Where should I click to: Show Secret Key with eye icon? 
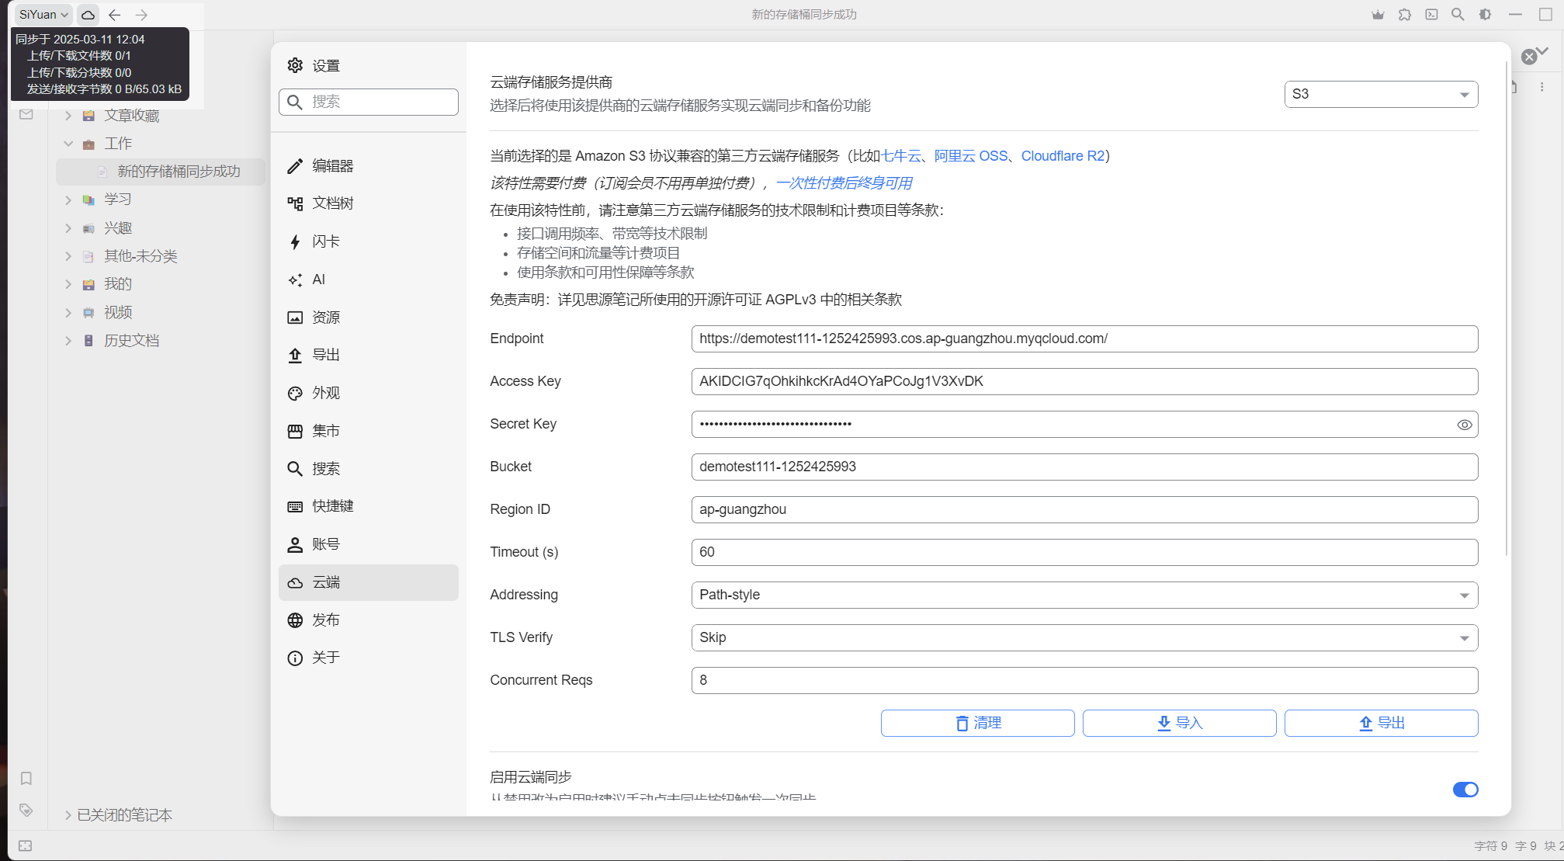coord(1464,425)
